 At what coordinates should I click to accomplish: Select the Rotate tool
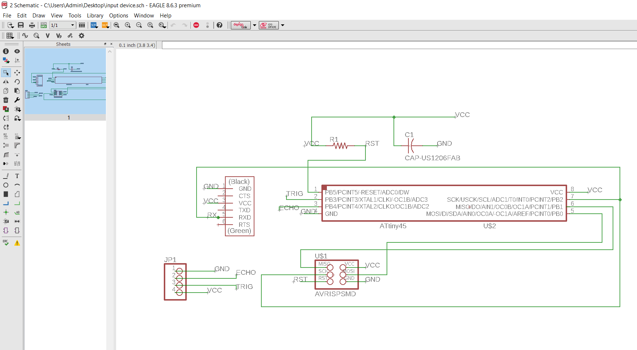coord(17,82)
